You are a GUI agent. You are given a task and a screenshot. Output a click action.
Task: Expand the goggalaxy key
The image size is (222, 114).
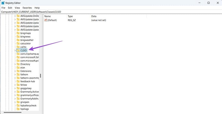coord(15,88)
